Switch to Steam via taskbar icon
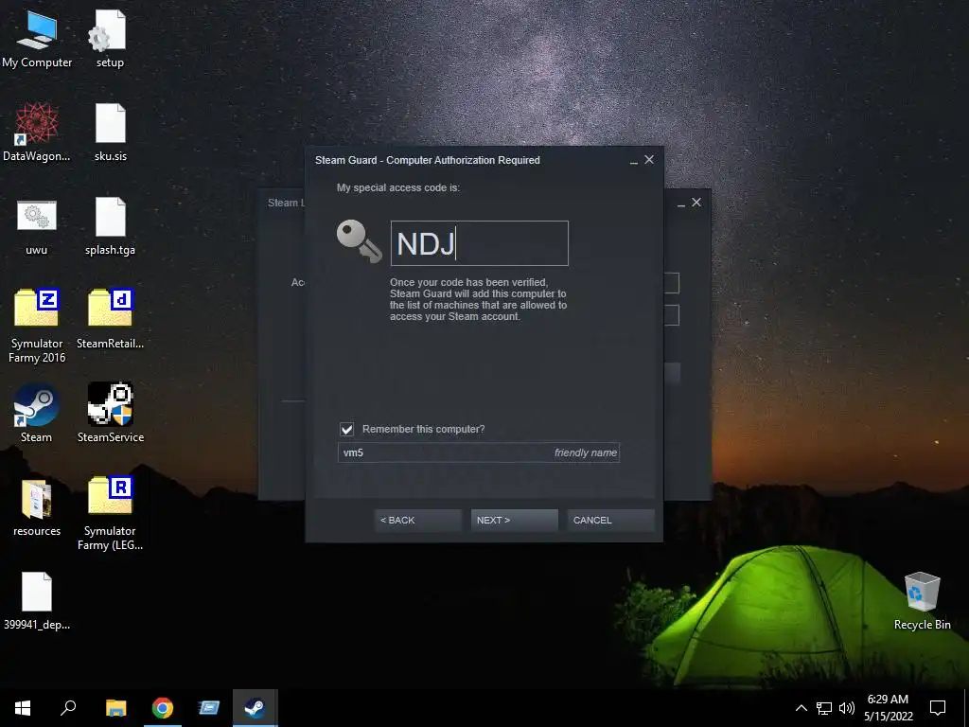The height and width of the screenshot is (727, 969). [x=255, y=708]
